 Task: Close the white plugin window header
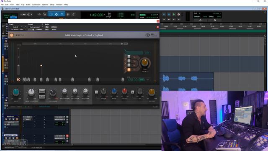tap(158, 21)
